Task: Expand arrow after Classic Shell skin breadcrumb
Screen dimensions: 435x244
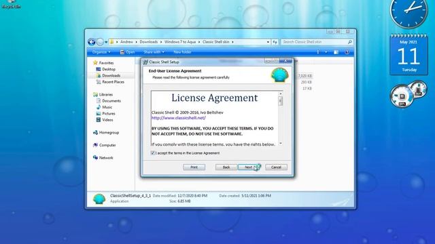Action: (x=232, y=42)
